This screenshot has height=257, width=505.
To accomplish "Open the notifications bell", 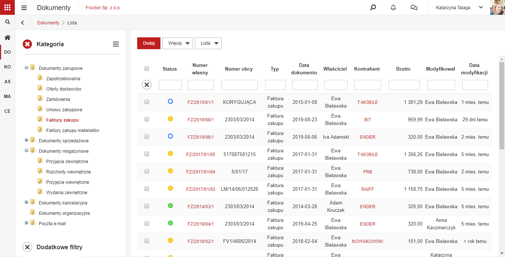I will coord(393,7).
